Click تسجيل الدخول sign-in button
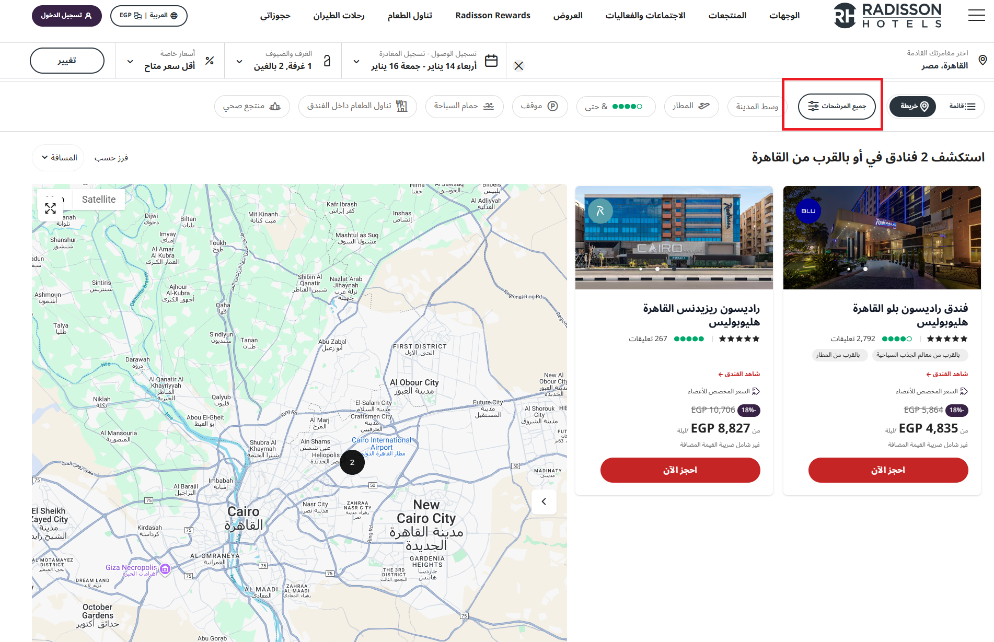The width and height of the screenshot is (994, 642). point(67,16)
